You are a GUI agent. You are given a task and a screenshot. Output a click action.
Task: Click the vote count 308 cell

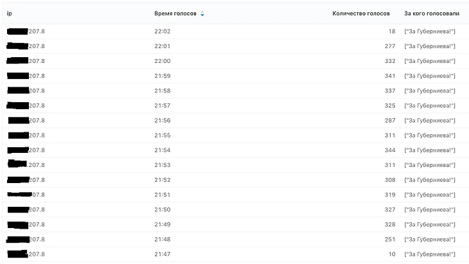387,180
